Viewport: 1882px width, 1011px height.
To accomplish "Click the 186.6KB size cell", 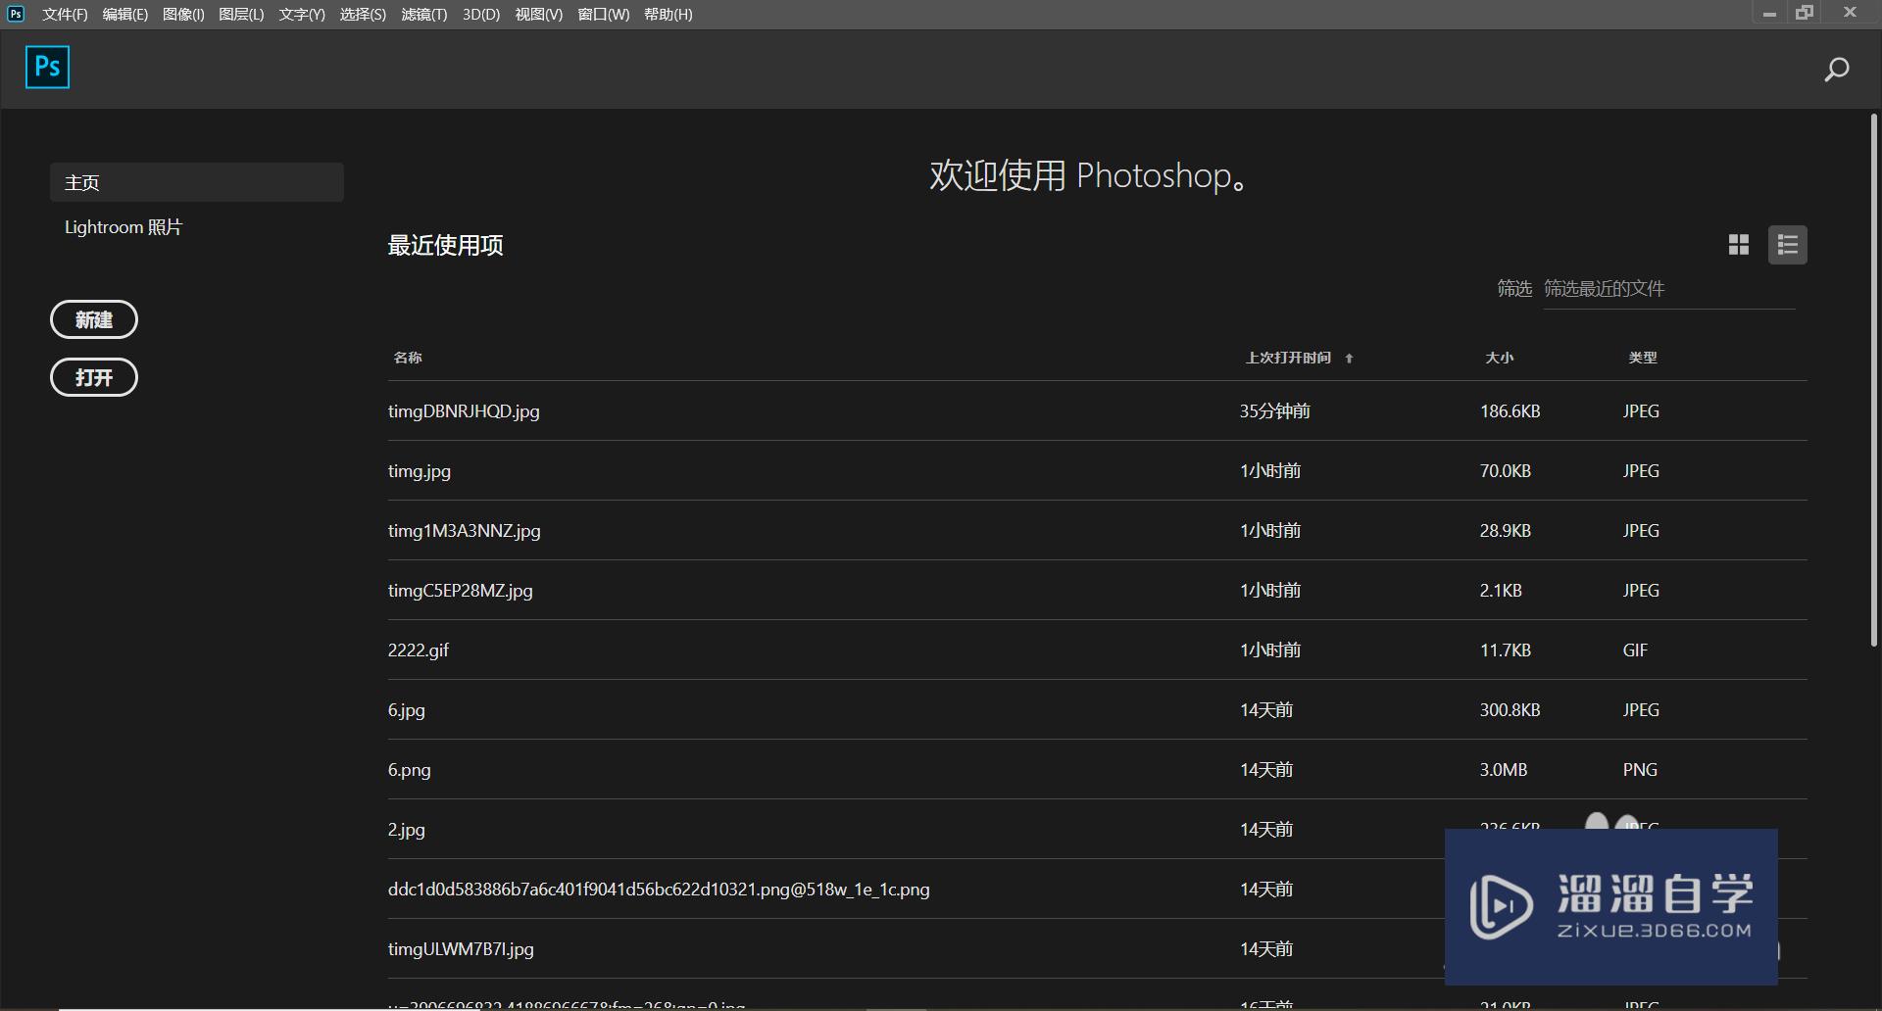I will 1511,411.
